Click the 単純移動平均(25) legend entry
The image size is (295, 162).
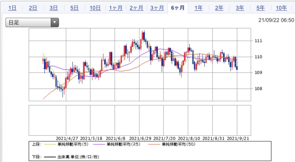click(123, 144)
